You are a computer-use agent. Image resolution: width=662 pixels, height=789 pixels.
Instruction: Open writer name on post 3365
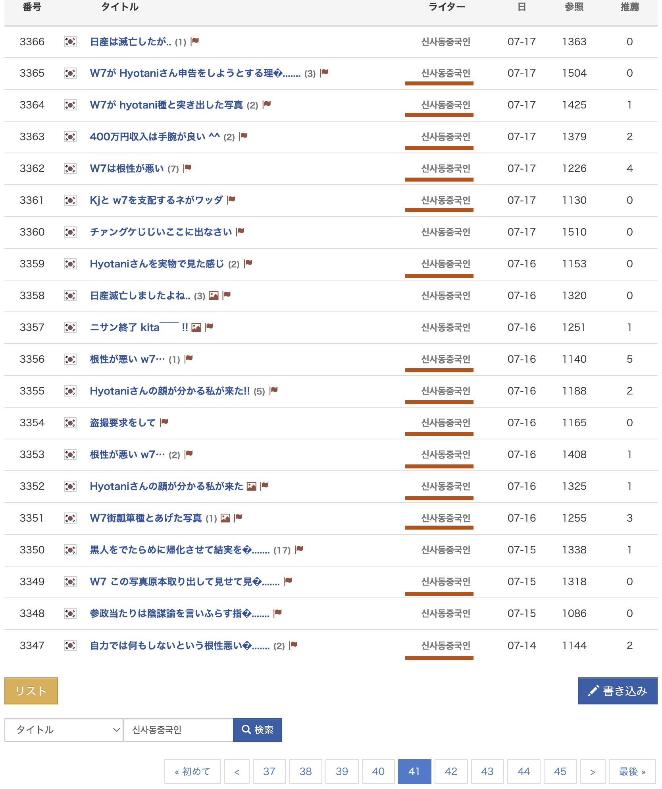(x=445, y=73)
